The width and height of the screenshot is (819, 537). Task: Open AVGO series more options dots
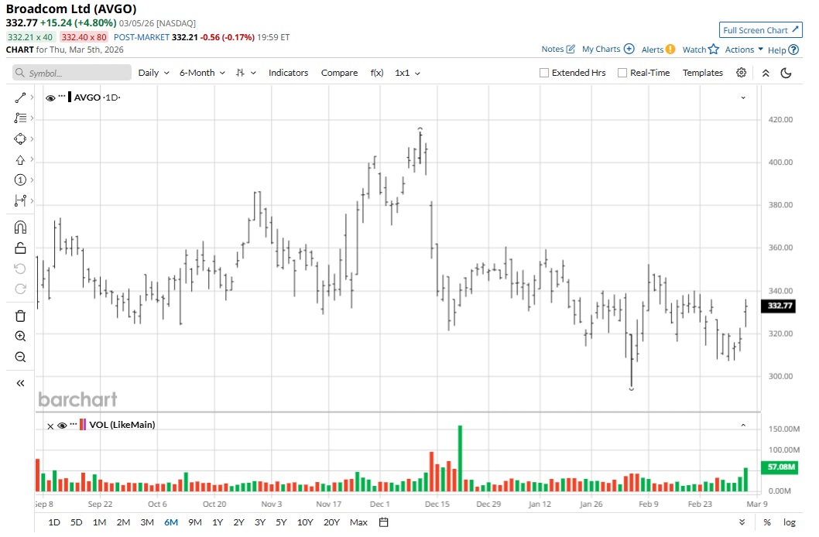pos(62,97)
